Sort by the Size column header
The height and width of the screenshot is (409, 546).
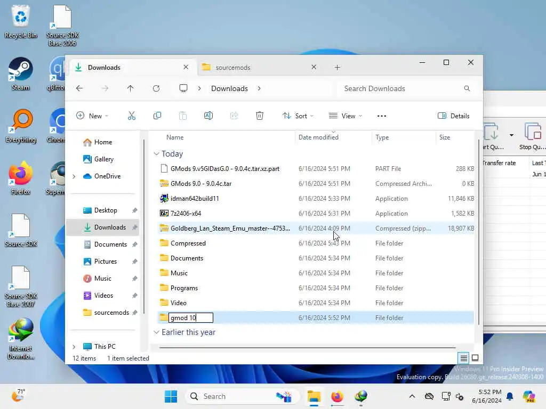(445, 137)
